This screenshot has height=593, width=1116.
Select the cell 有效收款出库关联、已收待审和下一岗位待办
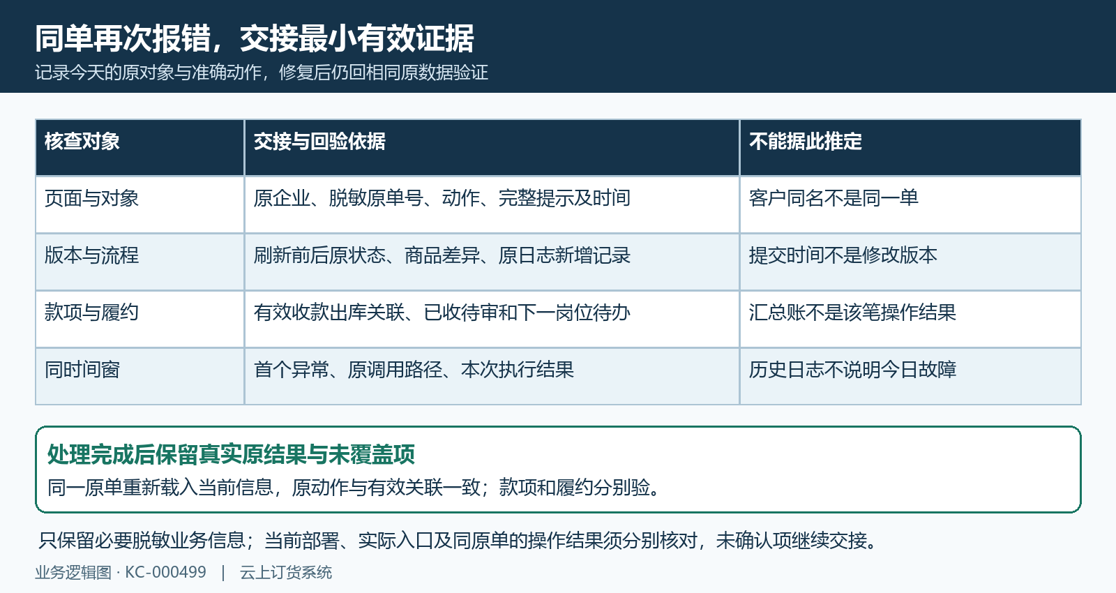492,320
